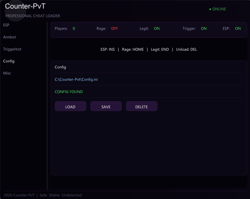Viewport: 250px width, 199px height.
Task: Click the Config panel heading
Action: click(60, 67)
